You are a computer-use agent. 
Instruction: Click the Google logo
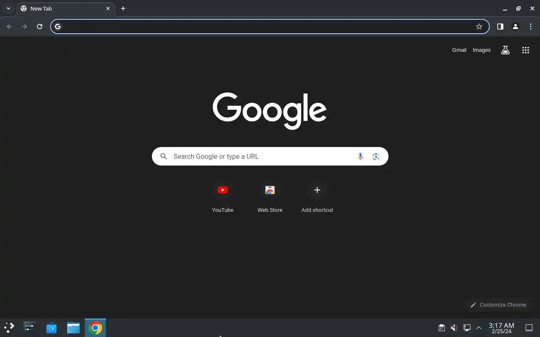270,111
